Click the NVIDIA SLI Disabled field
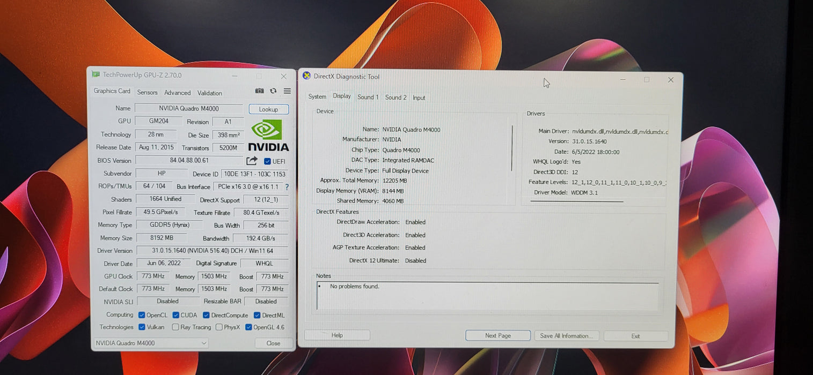813x375 pixels. pyautogui.click(x=167, y=301)
